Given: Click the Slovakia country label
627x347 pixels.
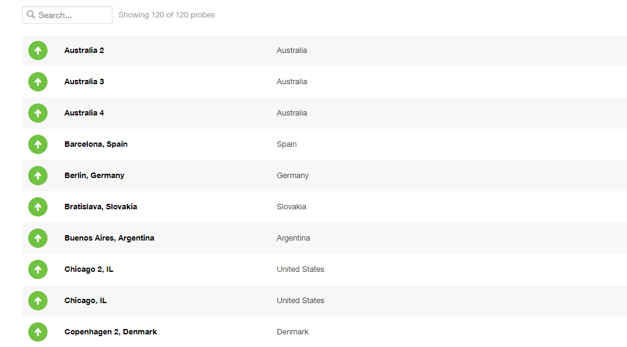Looking at the screenshot, I should (x=291, y=207).
